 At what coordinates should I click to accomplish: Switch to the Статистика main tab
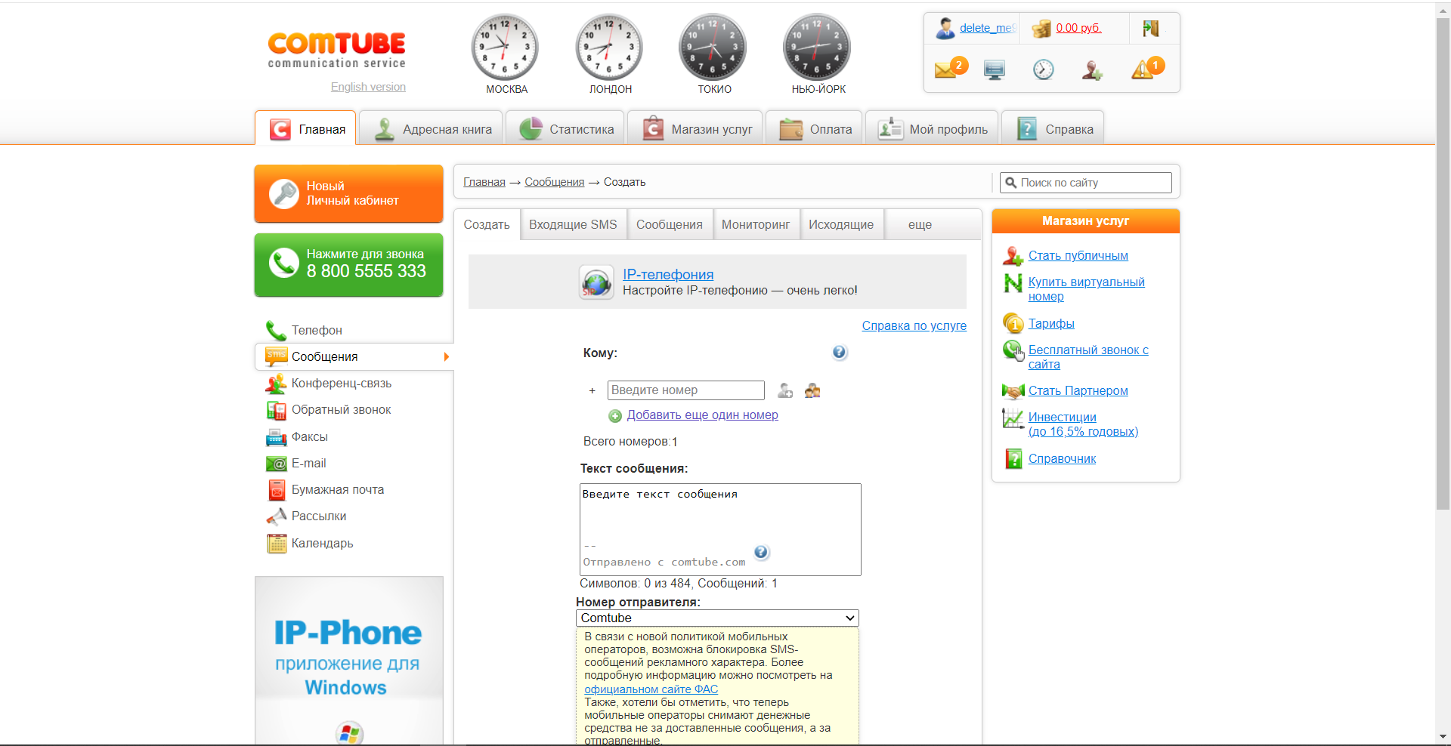[565, 128]
